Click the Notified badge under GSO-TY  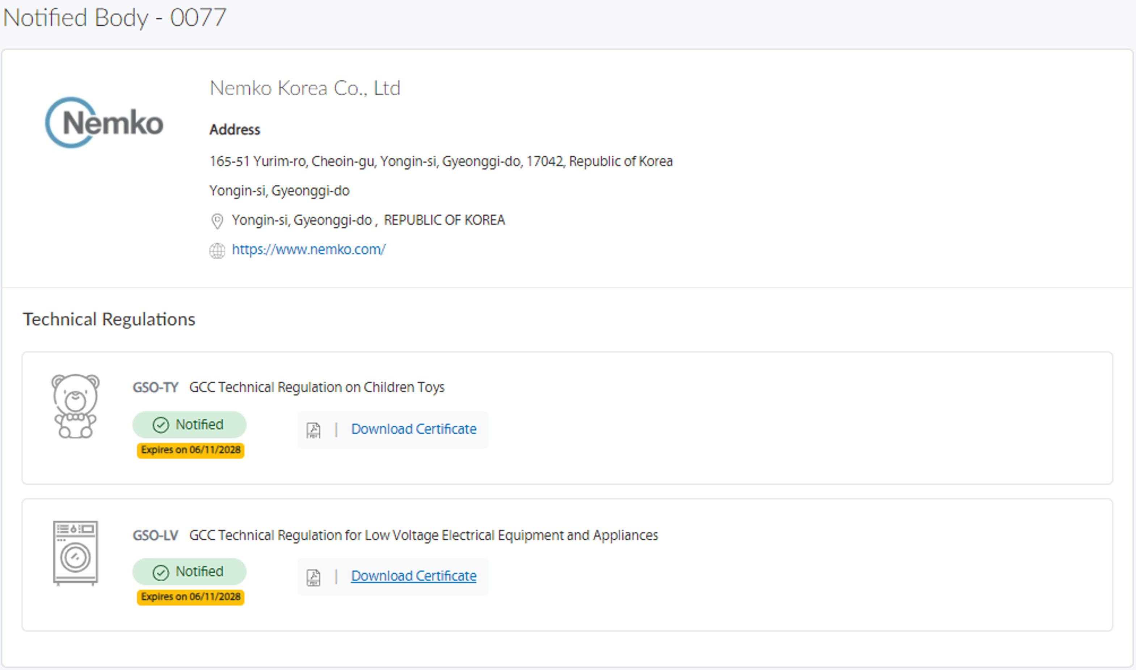(x=190, y=424)
